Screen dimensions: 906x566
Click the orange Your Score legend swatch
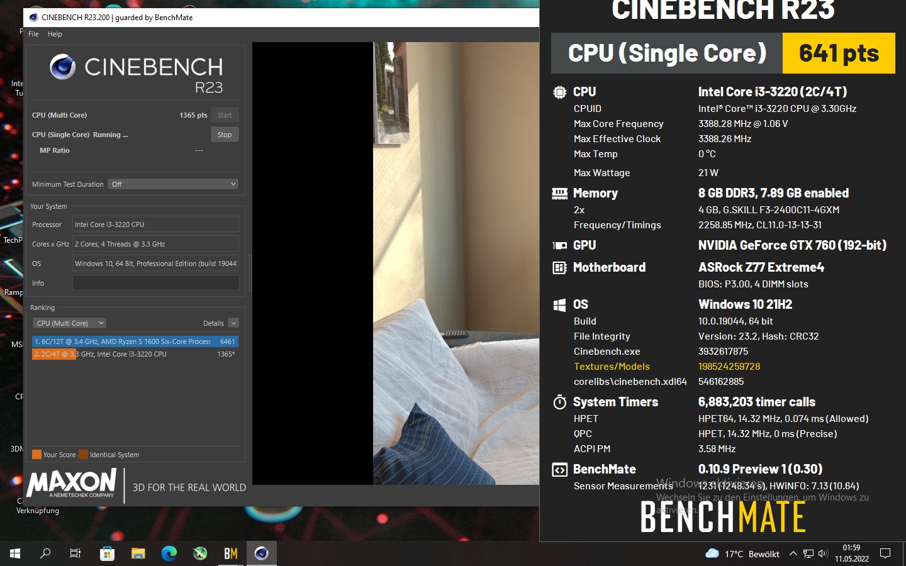(x=36, y=455)
